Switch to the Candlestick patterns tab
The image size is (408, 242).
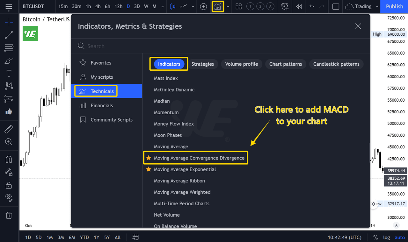pyautogui.click(x=336, y=64)
